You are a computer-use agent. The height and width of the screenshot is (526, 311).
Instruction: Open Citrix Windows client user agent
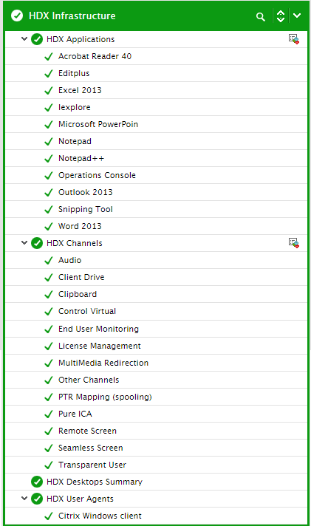(100, 516)
